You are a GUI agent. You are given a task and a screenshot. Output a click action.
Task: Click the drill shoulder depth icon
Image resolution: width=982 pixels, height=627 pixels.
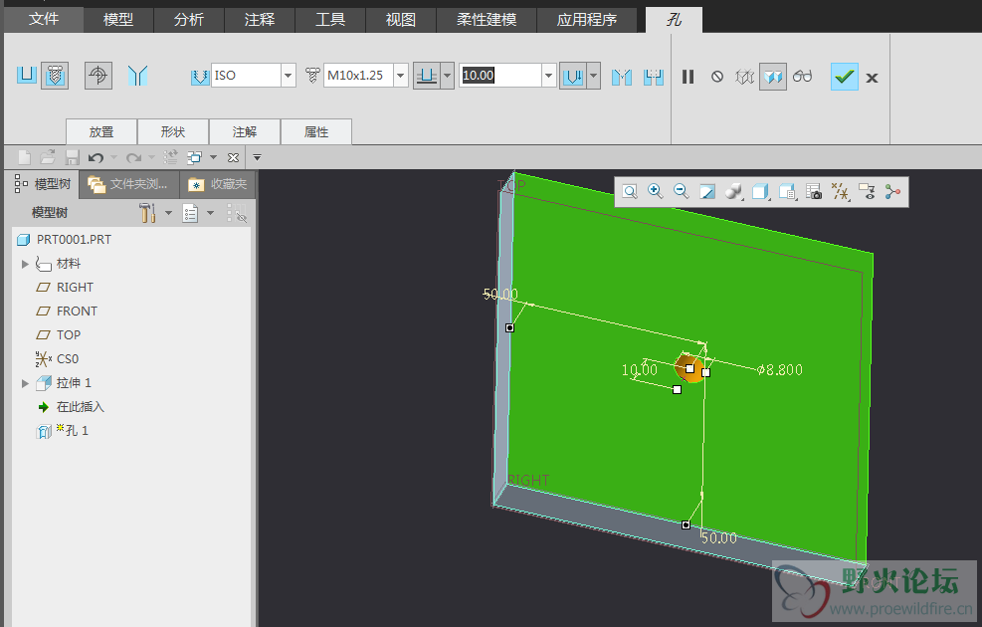point(573,76)
